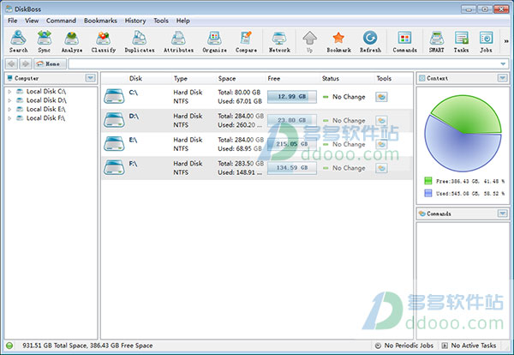Click the D:\ drive icon in list
Screen dimensions: 514x355
(x=114, y=120)
